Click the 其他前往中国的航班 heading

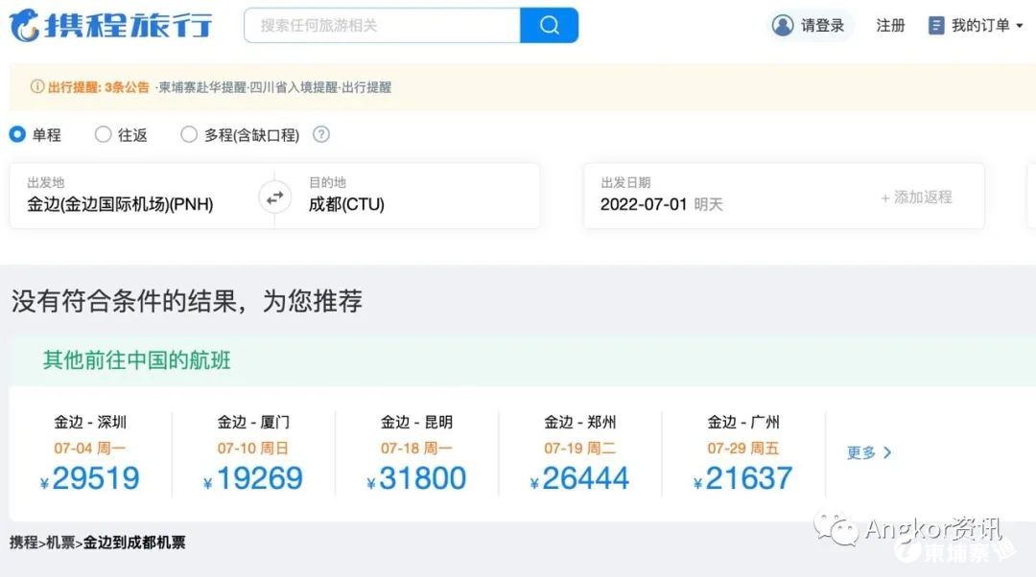pyautogui.click(x=137, y=360)
